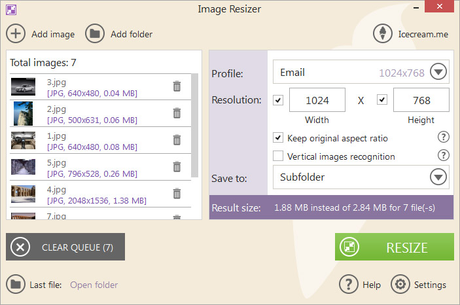Image resolution: width=460 pixels, height=305 pixels.
Task: Click the Width input field
Action: [x=317, y=100]
